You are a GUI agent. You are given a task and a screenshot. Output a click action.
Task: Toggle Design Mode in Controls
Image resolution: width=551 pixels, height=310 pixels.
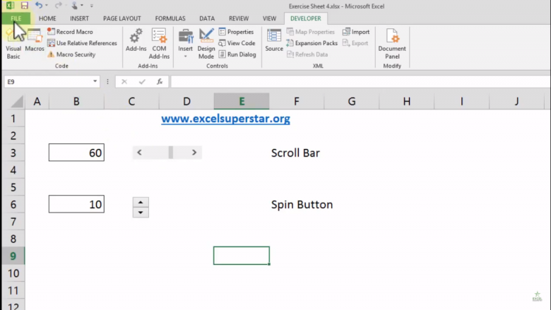[206, 43]
